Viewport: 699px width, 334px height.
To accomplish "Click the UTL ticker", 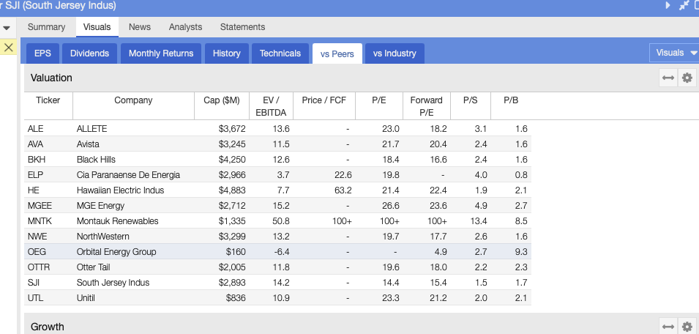I will (x=35, y=298).
